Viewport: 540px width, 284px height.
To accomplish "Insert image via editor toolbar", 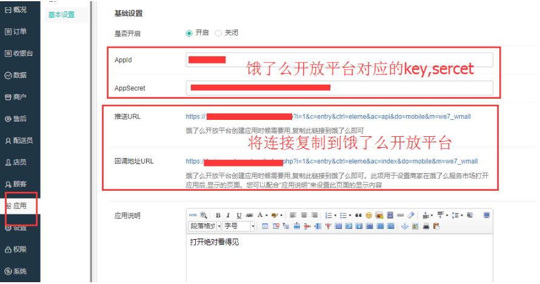I will (x=379, y=215).
